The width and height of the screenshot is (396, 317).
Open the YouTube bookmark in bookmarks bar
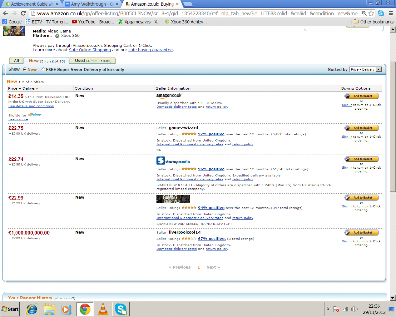[92, 22]
